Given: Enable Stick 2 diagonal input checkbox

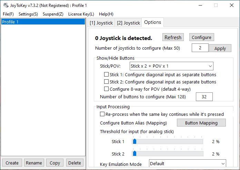Looking at the screenshot, I should (107, 82).
